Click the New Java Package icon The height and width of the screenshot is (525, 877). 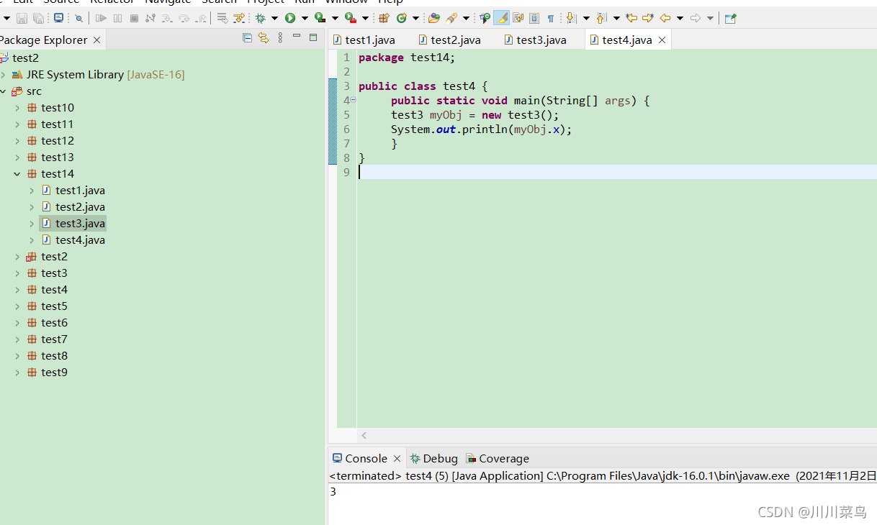(384, 18)
